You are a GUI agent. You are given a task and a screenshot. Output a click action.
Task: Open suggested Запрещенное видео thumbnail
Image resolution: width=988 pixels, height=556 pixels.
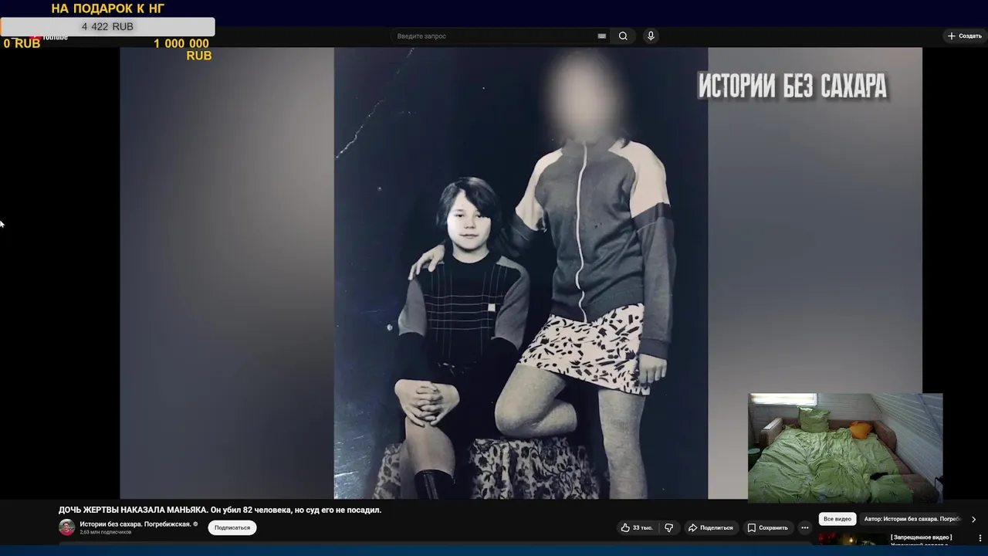(852, 540)
